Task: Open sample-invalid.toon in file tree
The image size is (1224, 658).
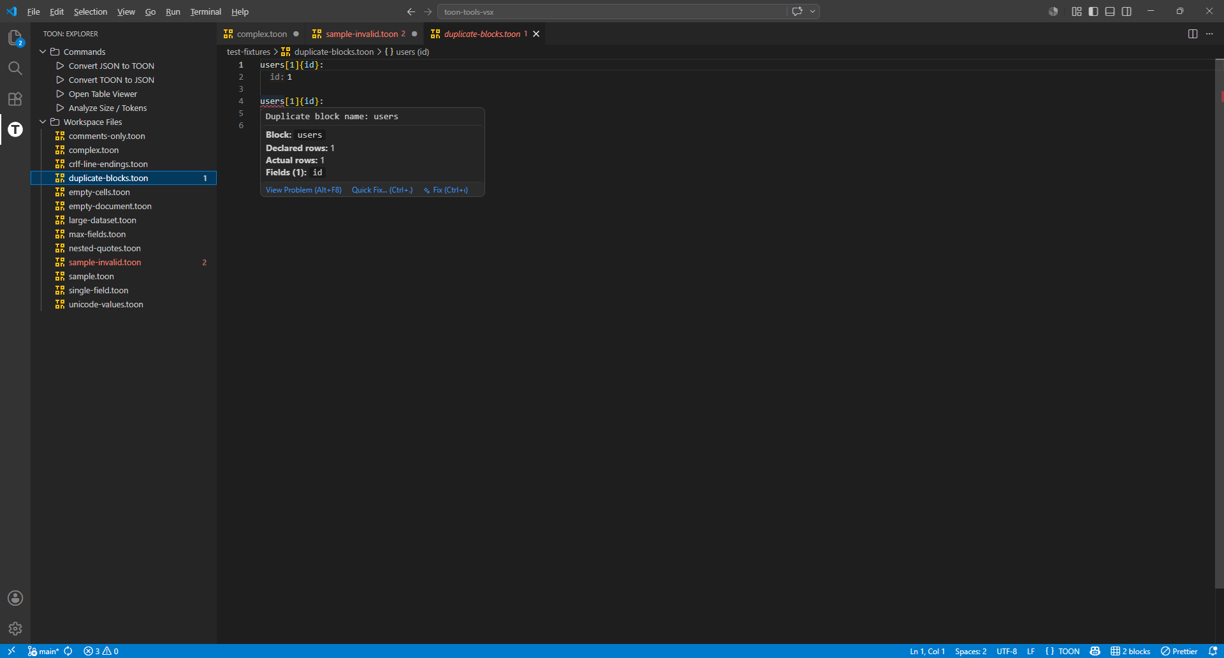Action: pyautogui.click(x=105, y=262)
